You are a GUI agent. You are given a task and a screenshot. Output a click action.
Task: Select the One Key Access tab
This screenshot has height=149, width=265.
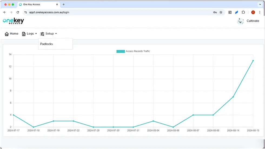click(38, 4)
